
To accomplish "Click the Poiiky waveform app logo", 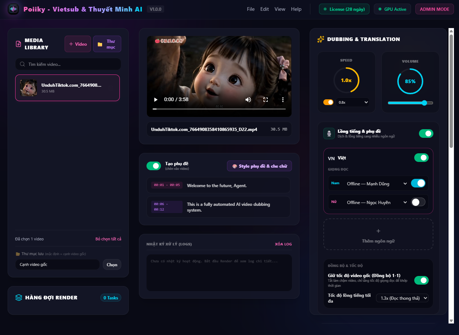I will (14, 9).
